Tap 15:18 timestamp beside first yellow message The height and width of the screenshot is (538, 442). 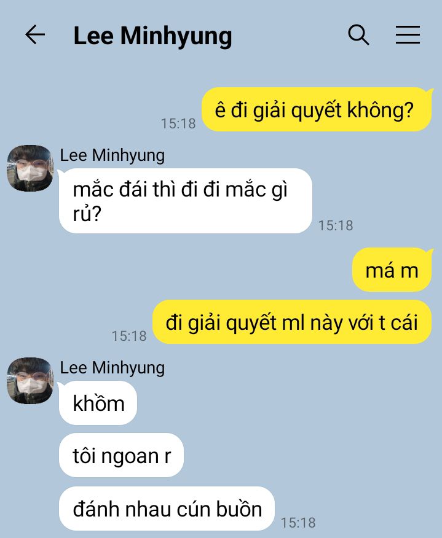[178, 124]
